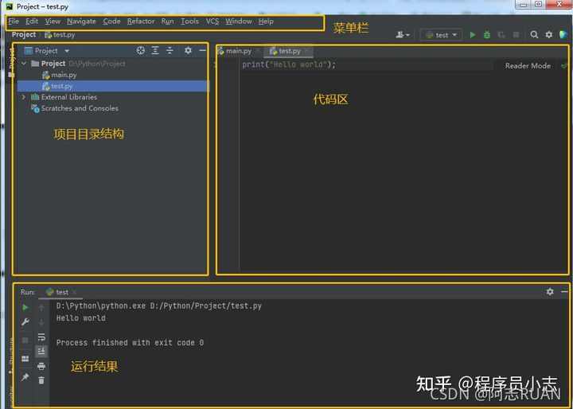Clear console output with trash icon
This screenshot has height=409, width=573.
pyautogui.click(x=41, y=380)
